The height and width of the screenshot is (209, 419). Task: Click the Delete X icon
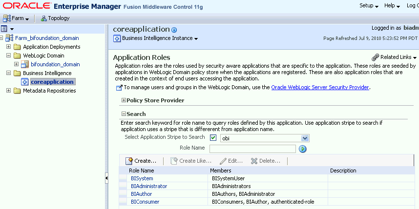(x=254, y=161)
